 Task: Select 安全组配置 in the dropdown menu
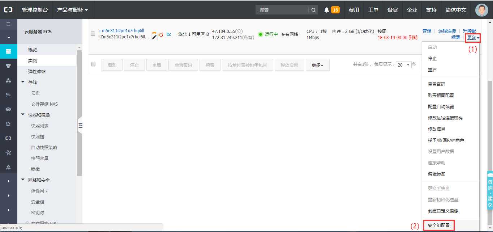click(x=439, y=225)
